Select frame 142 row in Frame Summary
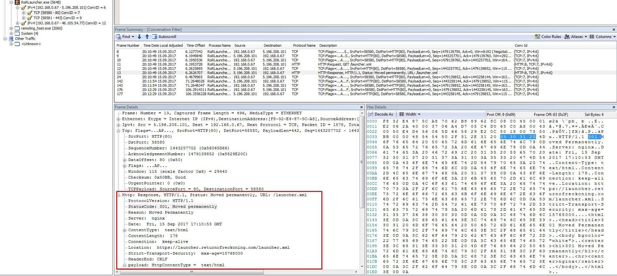The height and width of the screenshot is (276, 617). click(365, 81)
